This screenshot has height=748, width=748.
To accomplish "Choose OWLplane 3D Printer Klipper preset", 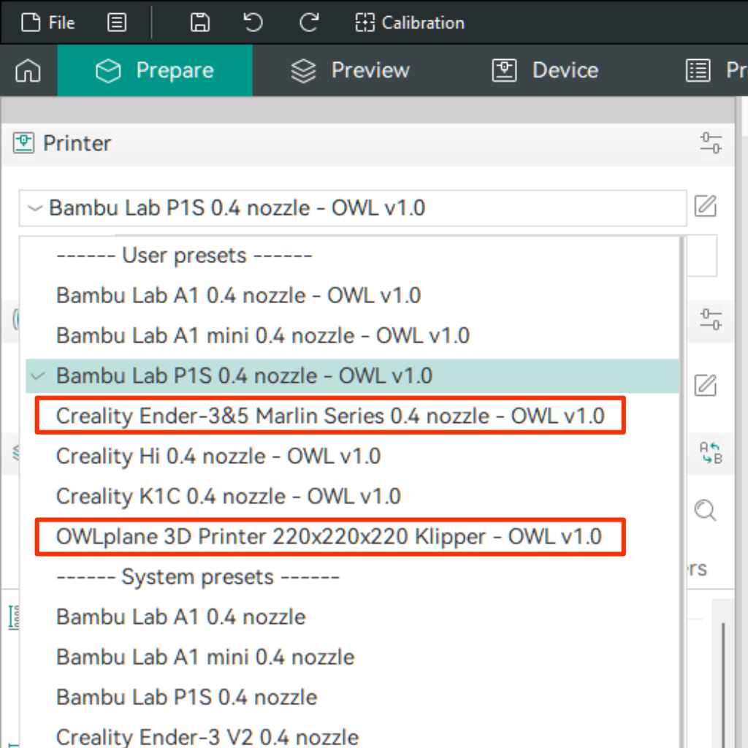I will point(329,537).
